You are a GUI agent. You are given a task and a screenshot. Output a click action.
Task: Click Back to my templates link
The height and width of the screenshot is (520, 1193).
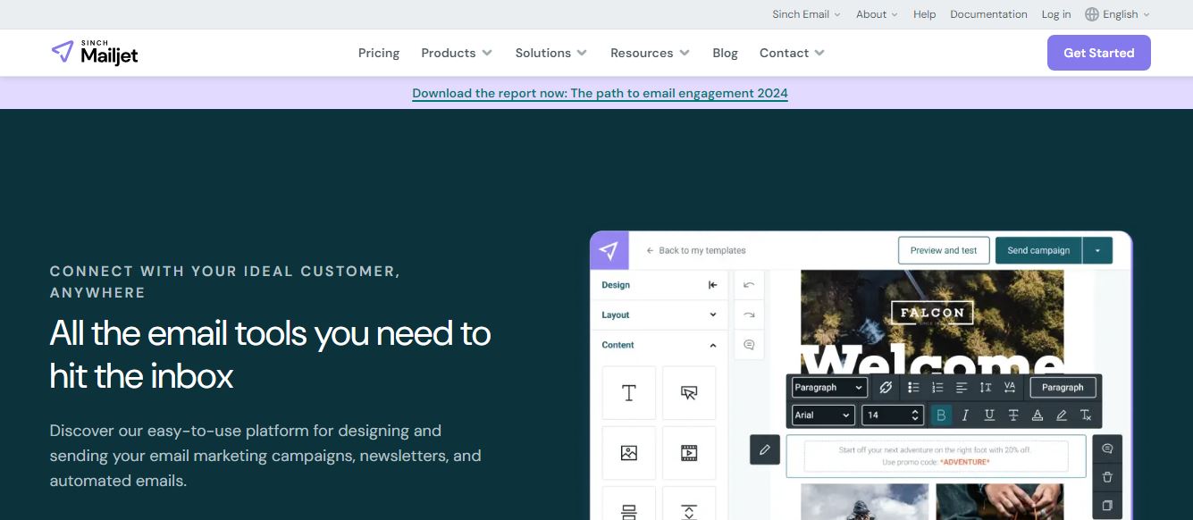point(696,250)
